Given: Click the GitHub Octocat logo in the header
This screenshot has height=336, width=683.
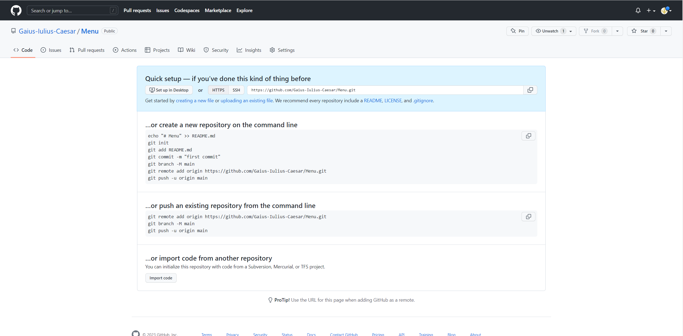Looking at the screenshot, I should [16, 10].
